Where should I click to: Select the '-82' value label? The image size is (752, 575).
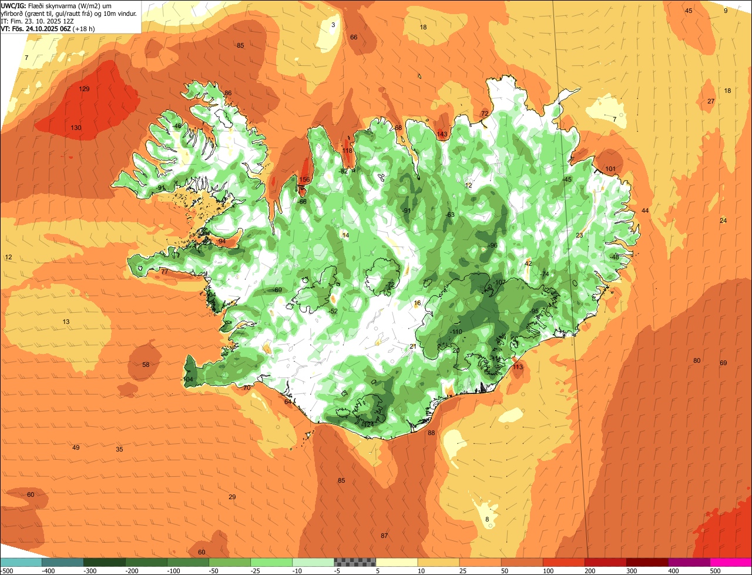click(x=343, y=172)
